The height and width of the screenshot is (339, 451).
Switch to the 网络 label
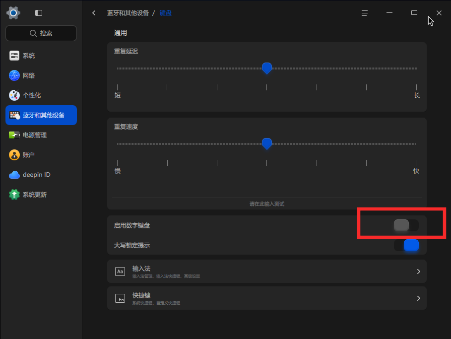[x=29, y=75]
